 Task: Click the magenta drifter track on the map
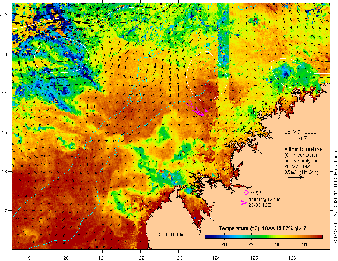197,108
